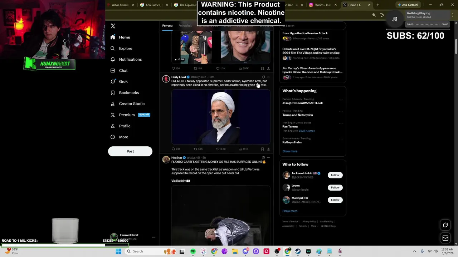Open the Ras Tanura trend
This screenshot has width=458, height=257.
pyautogui.click(x=290, y=127)
